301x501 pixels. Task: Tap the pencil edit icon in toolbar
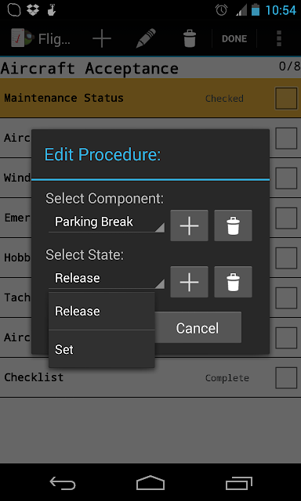tap(146, 38)
